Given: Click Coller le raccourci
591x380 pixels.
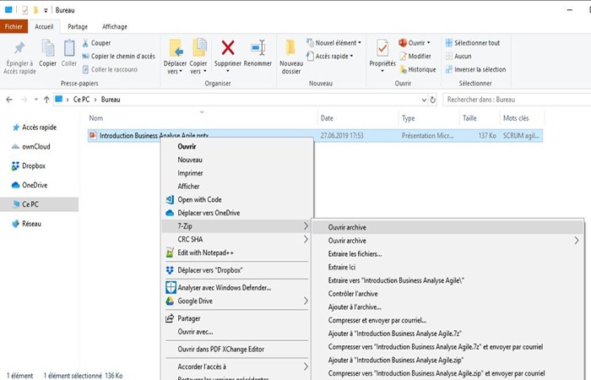Looking at the screenshot, I should click(110, 69).
